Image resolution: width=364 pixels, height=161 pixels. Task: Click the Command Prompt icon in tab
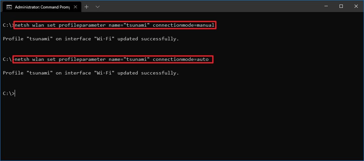pos(9,7)
